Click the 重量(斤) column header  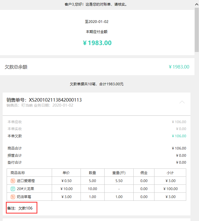119,173
